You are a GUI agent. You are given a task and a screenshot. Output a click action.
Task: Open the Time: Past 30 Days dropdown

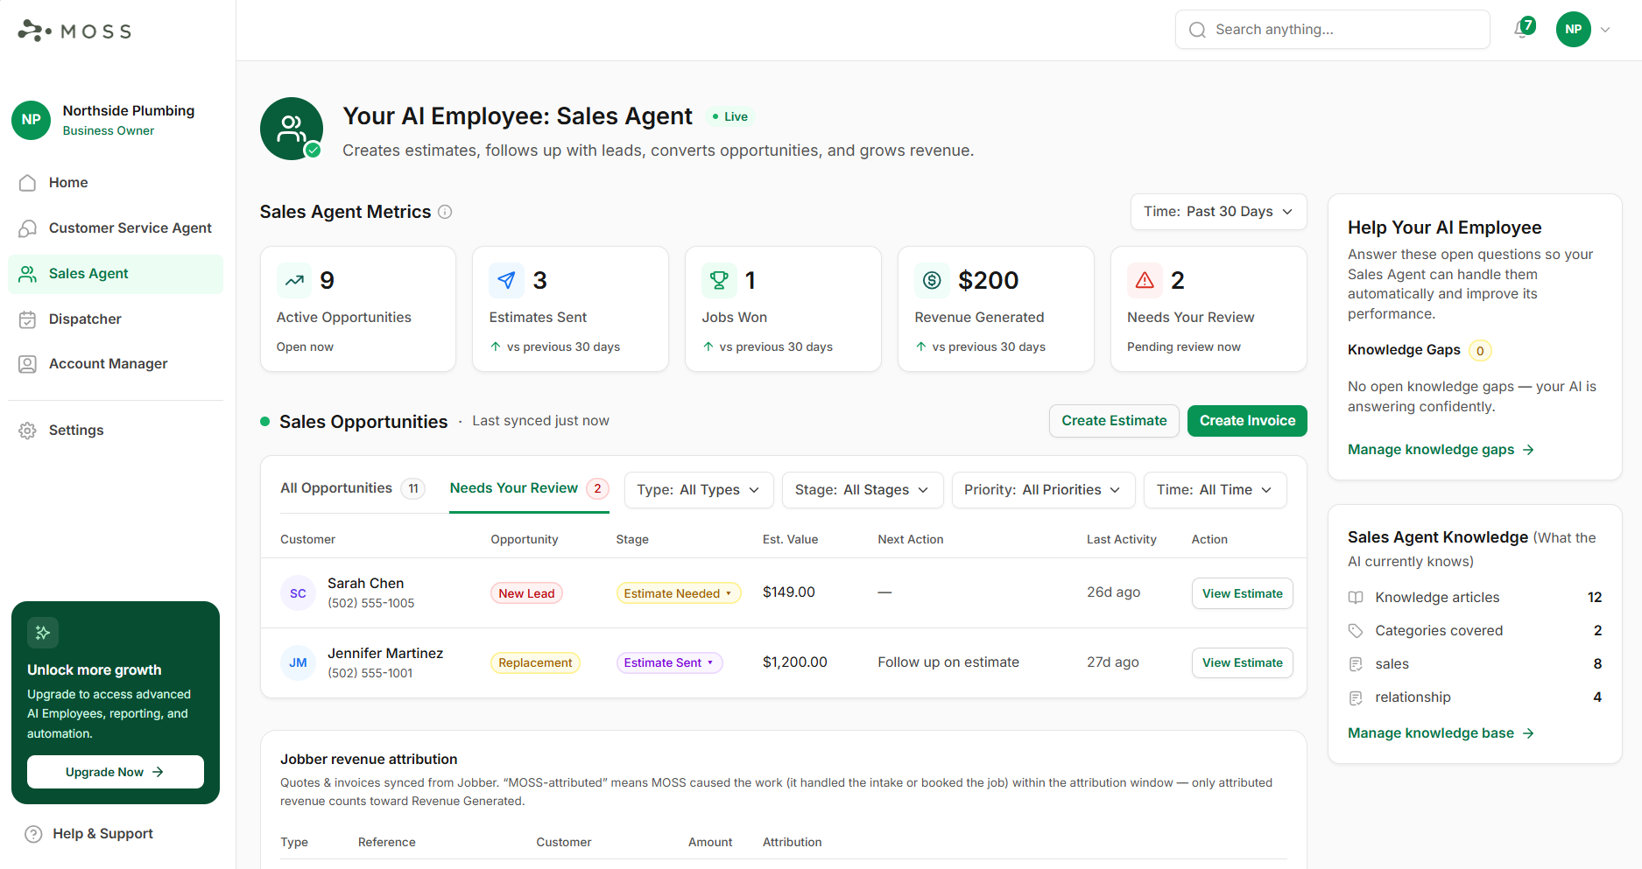pos(1218,212)
